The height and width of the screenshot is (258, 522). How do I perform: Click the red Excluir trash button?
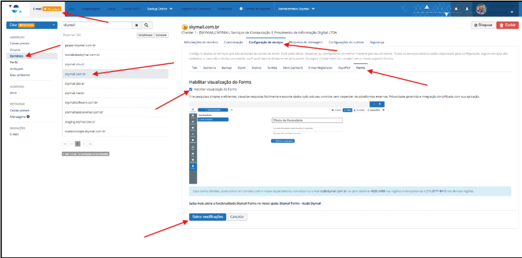point(508,26)
